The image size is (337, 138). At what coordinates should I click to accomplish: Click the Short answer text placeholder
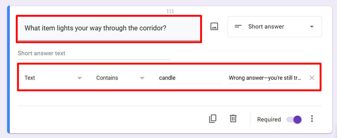pos(42,53)
